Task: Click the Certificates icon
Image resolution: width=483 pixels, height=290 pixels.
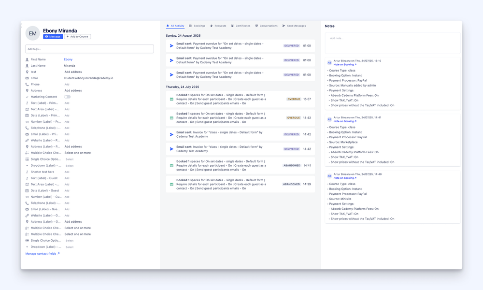Action: (x=232, y=26)
